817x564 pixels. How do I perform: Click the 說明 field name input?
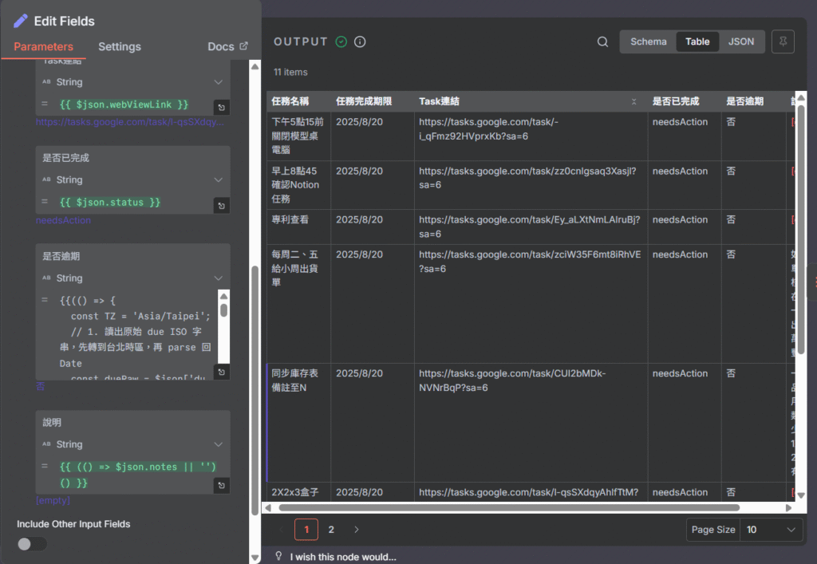point(133,422)
